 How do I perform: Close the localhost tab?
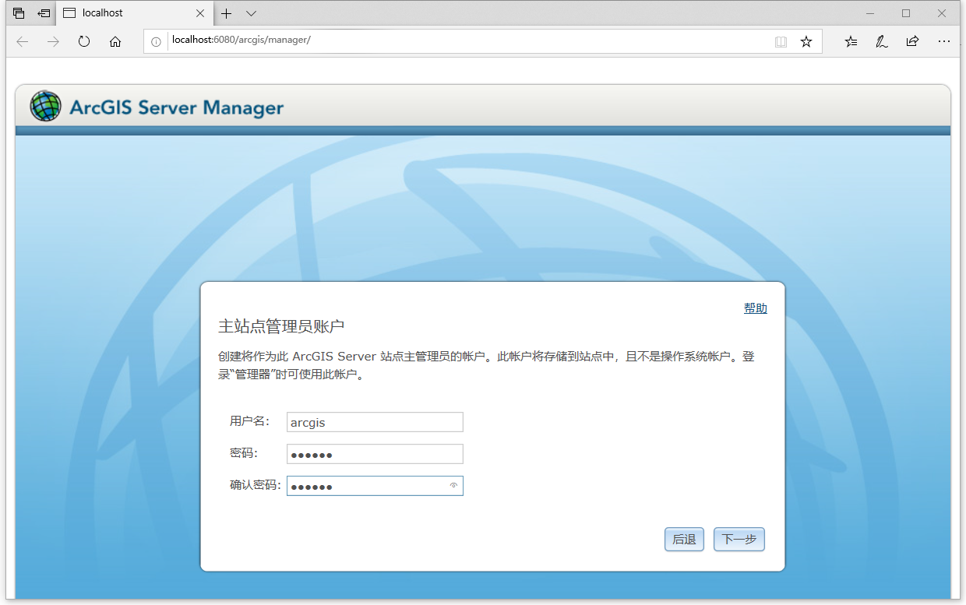click(200, 13)
